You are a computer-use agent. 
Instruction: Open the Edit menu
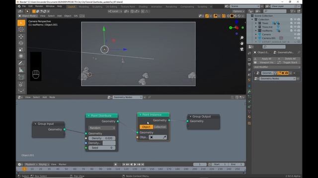click(x=30, y=6)
